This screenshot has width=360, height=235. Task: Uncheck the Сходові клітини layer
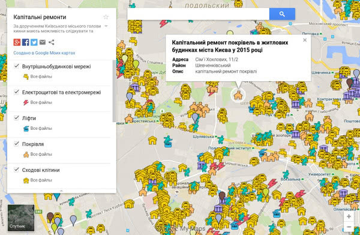click(17, 170)
